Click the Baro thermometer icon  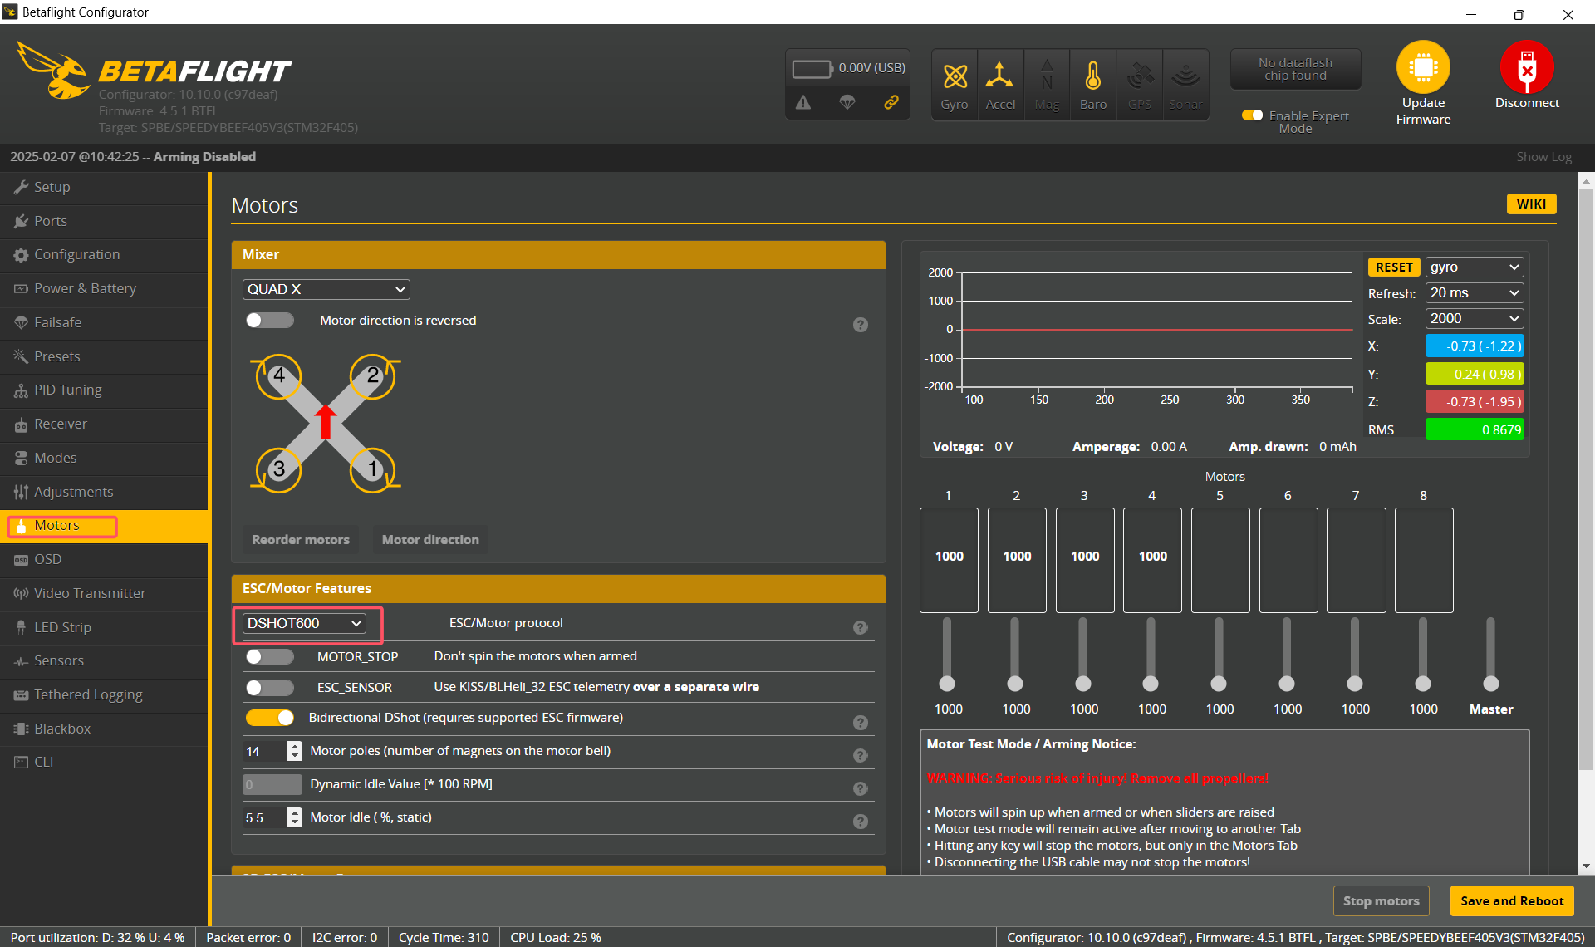tap(1093, 76)
